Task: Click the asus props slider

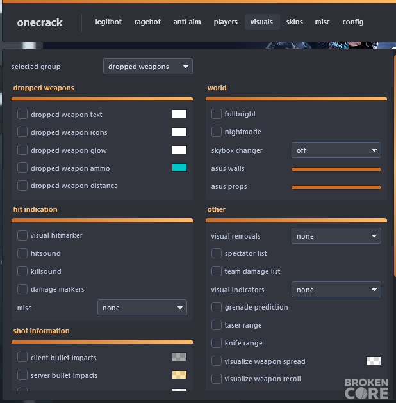Action: pos(336,187)
